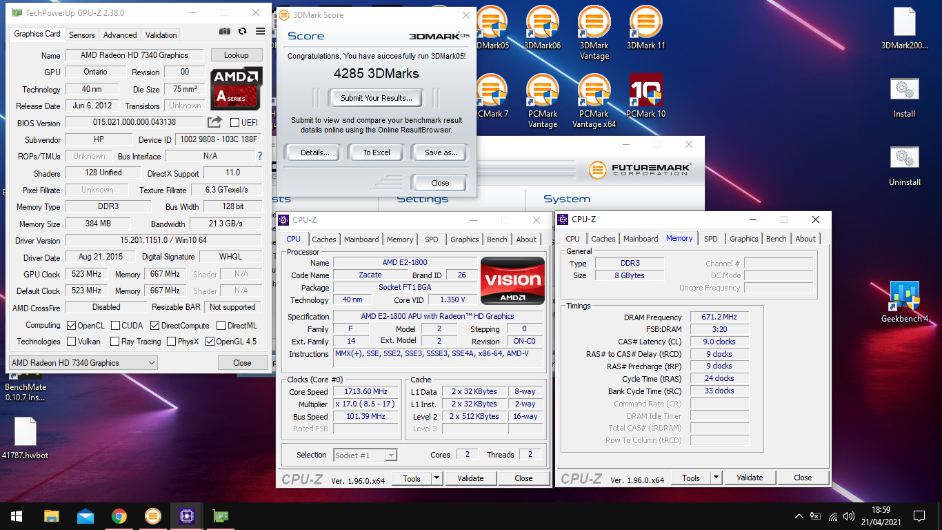942x530 pixels.
Task: Open the Caches tab in CPU-Z CPU window
Action: point(324,239)
